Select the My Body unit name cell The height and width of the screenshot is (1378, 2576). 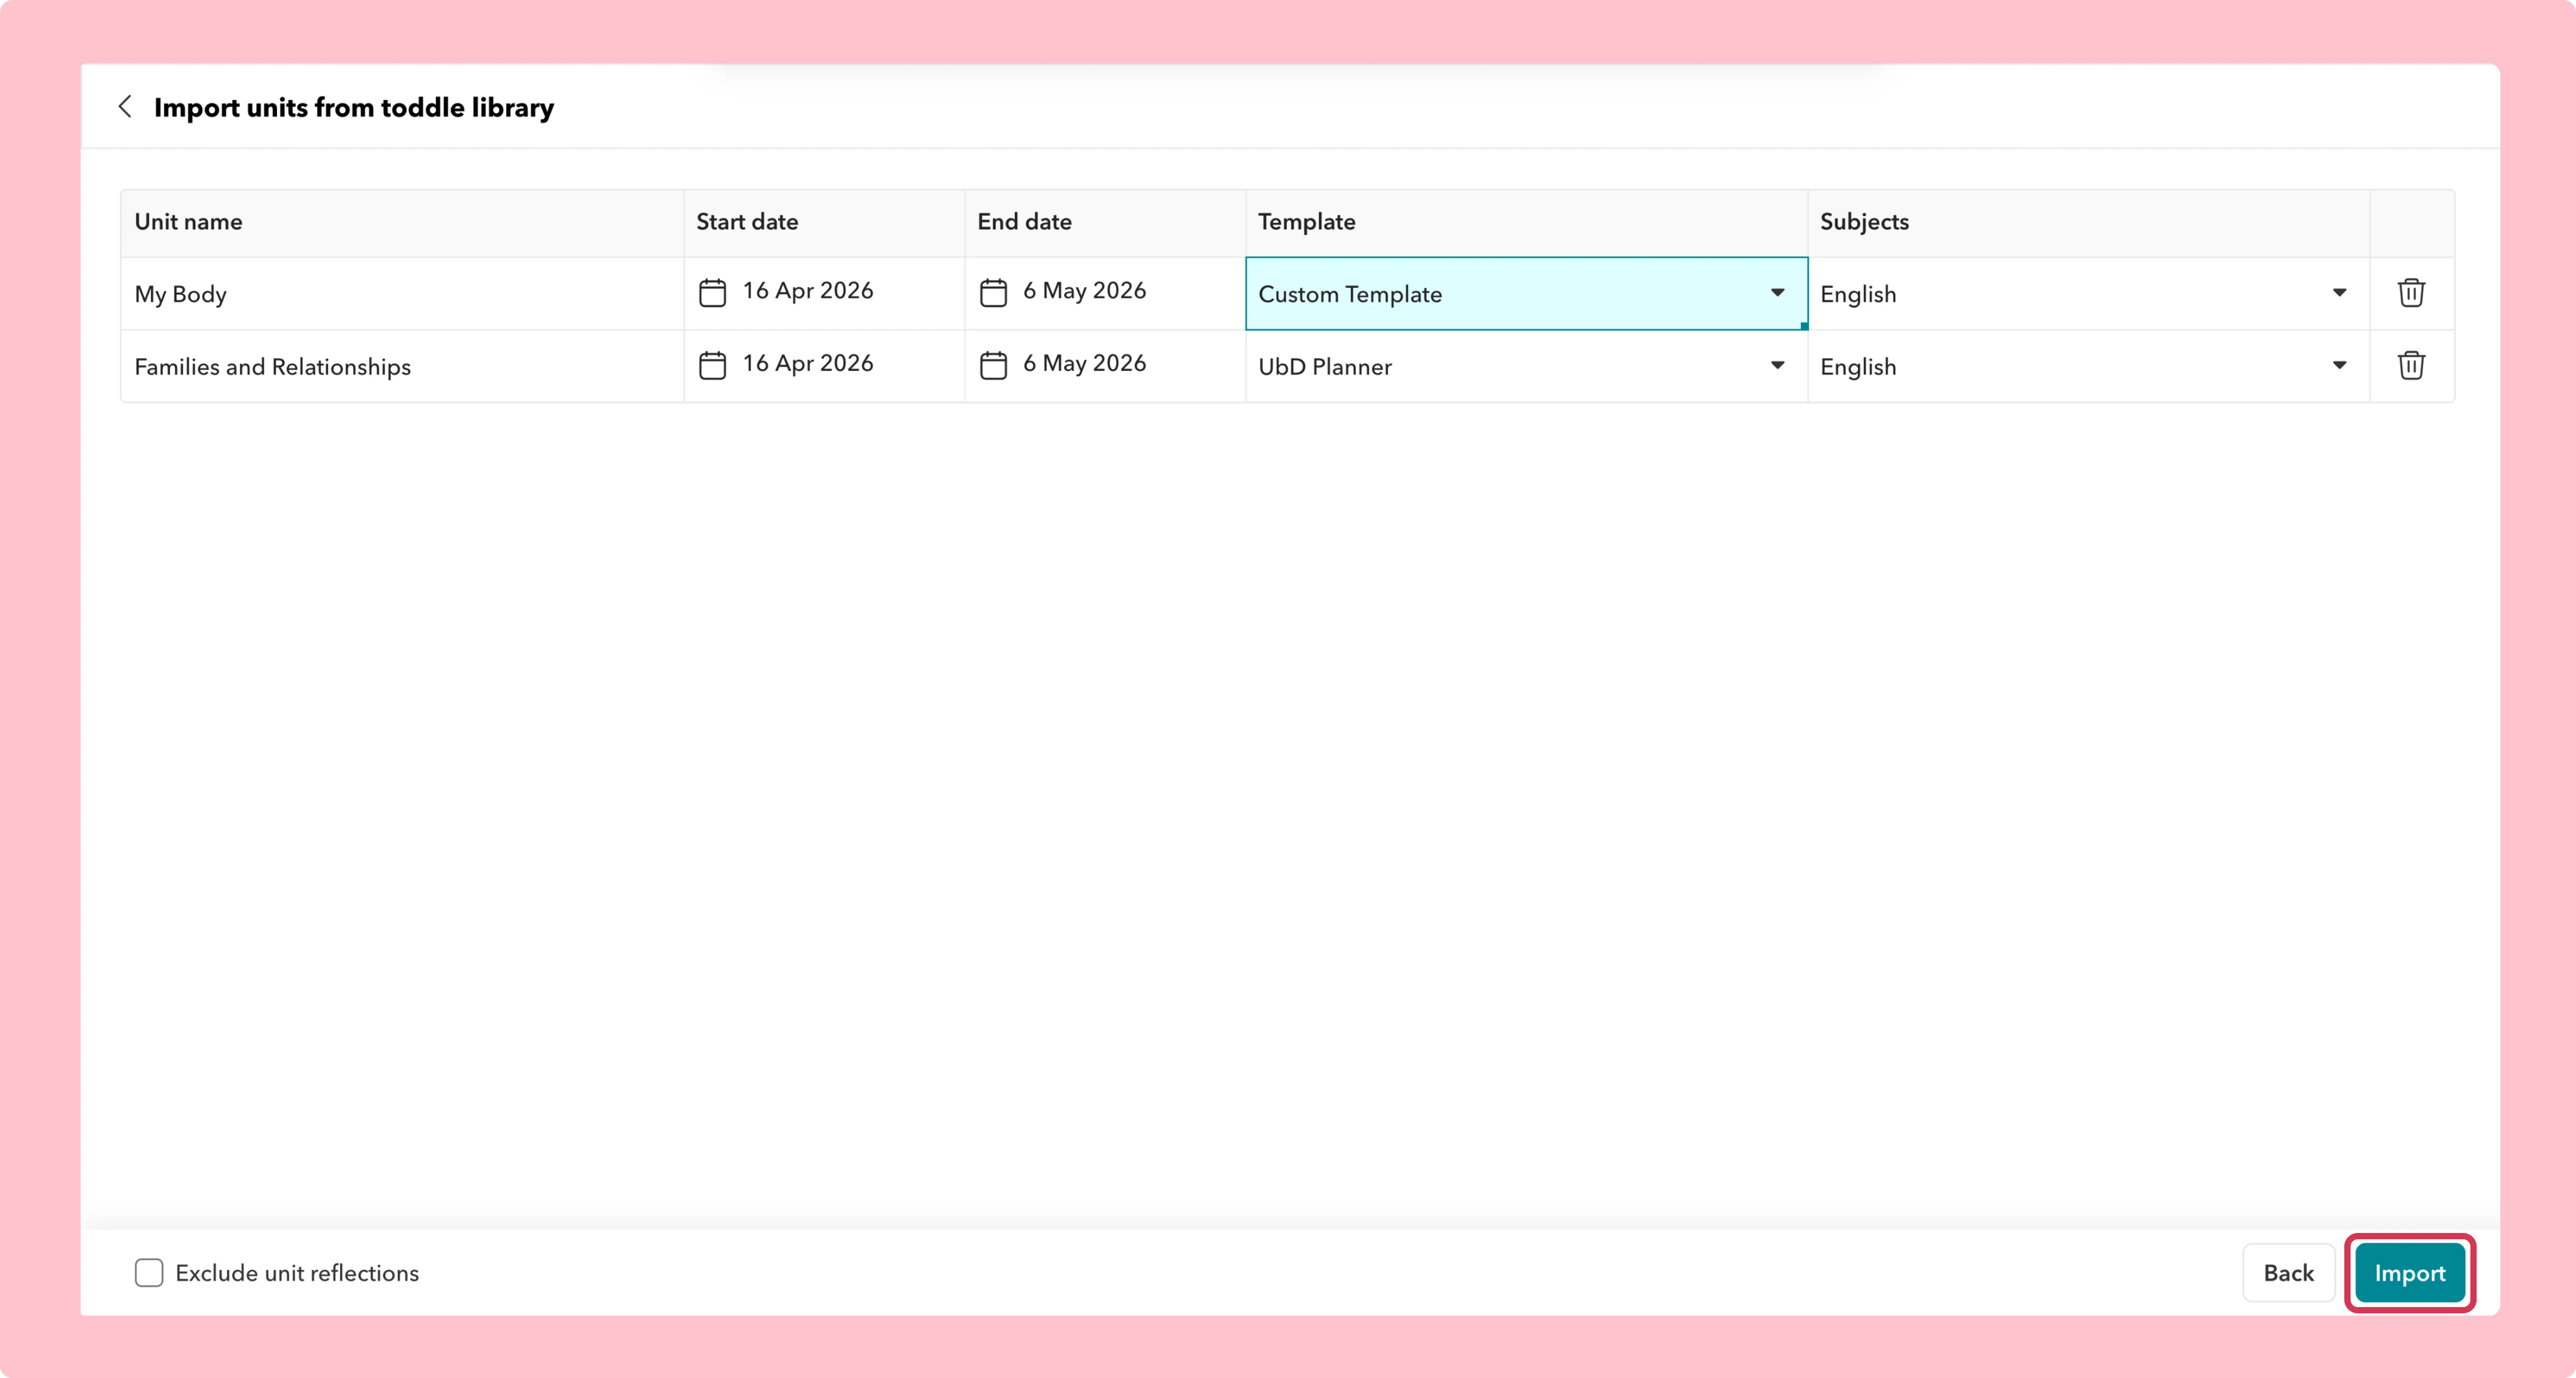(x=402, y=294)
